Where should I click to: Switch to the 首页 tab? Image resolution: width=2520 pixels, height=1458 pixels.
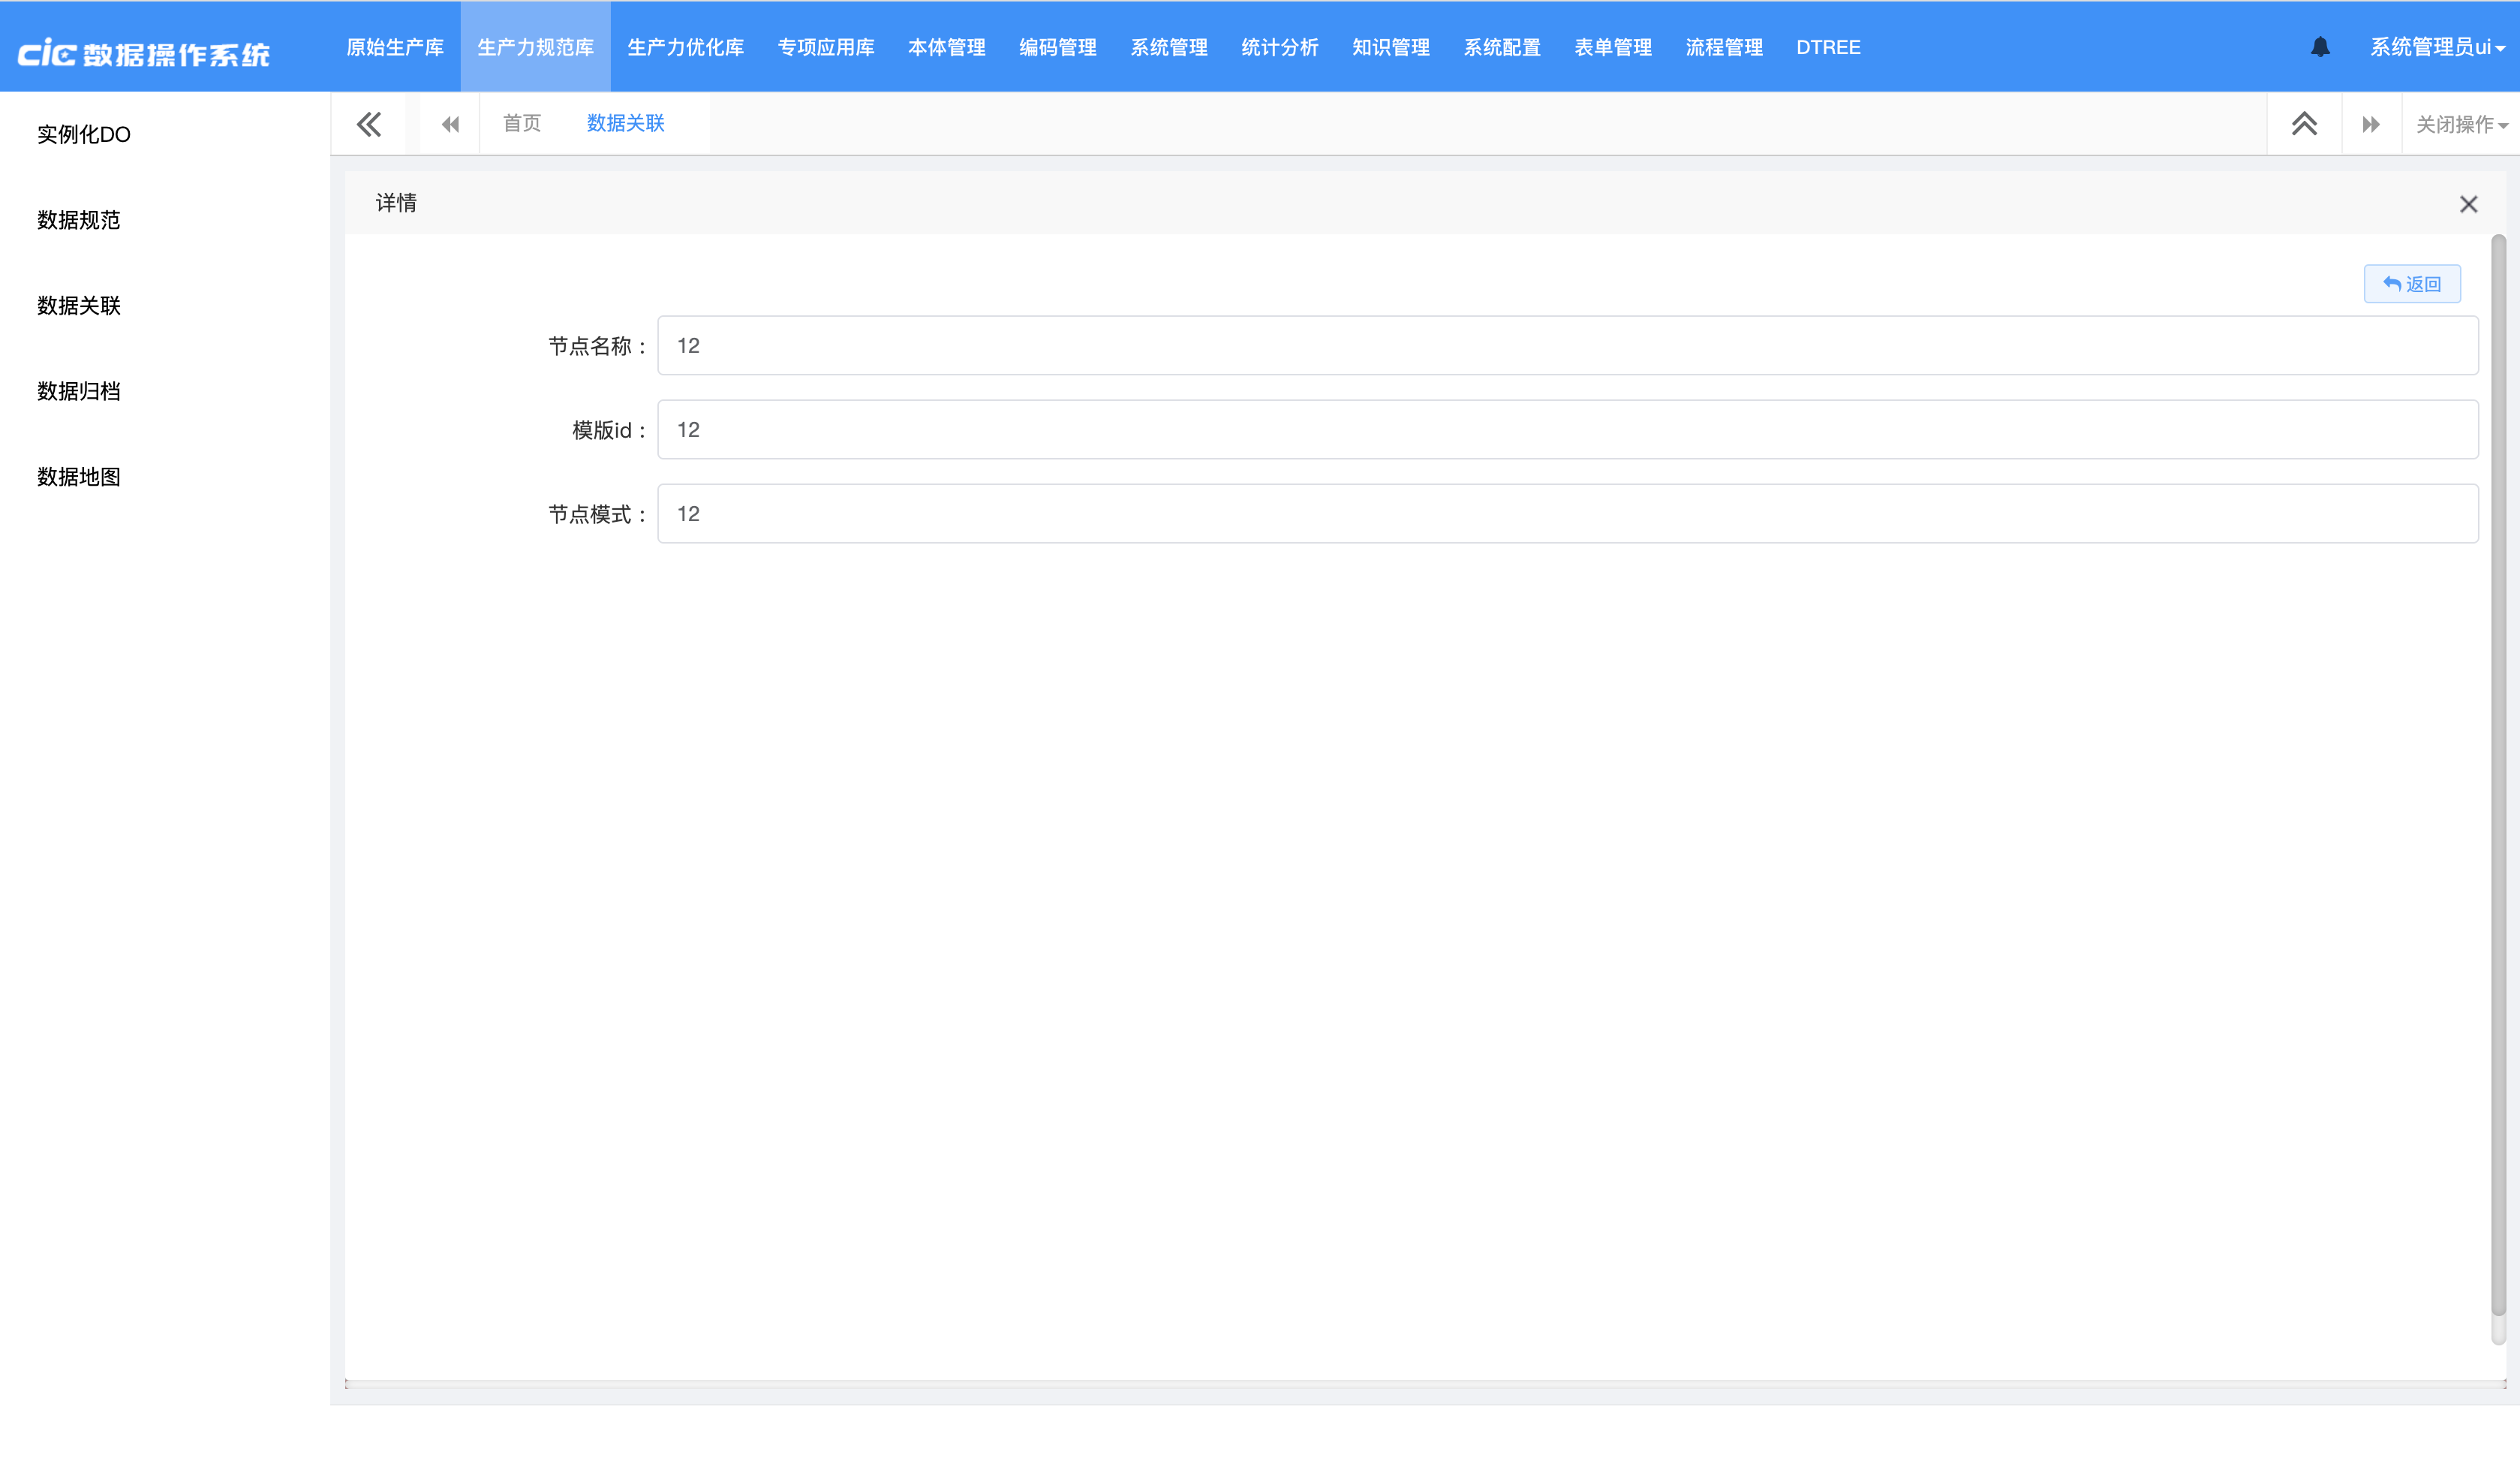tap(521, 123)
